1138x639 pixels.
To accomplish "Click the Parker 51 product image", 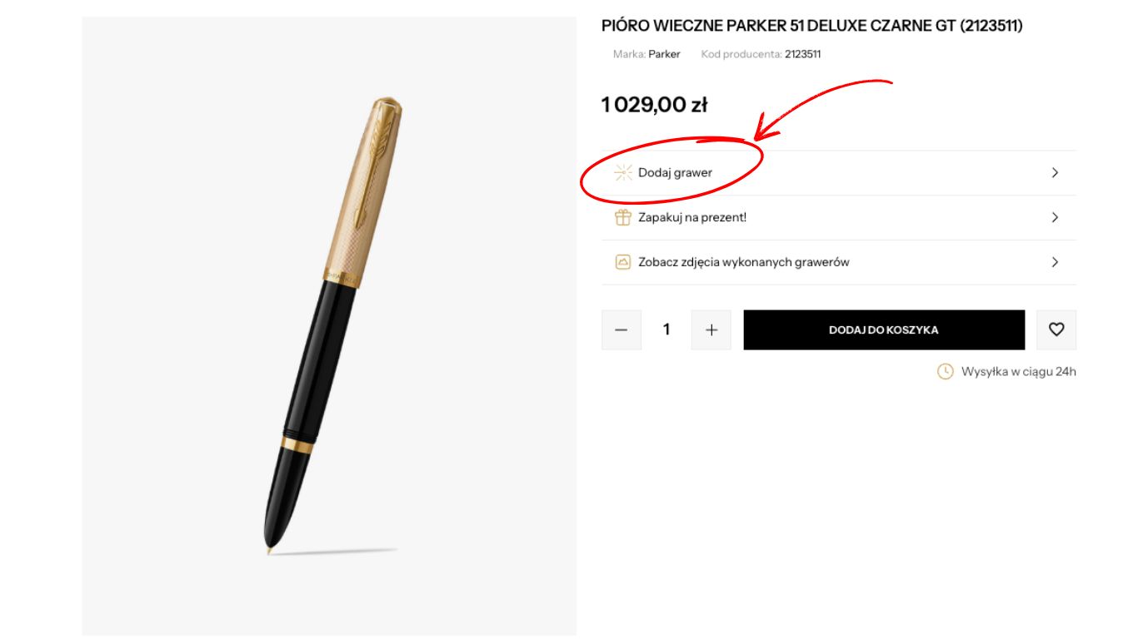I will pyautogui.click(x=329, y=324).
